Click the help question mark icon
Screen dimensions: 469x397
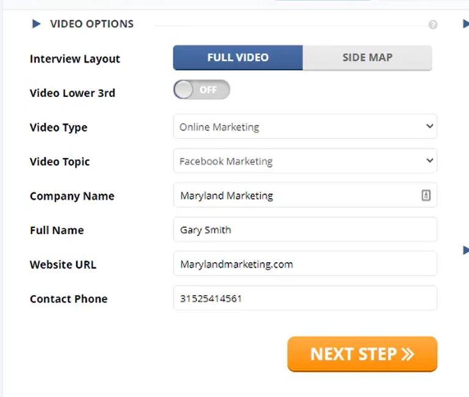click(433, 25)
